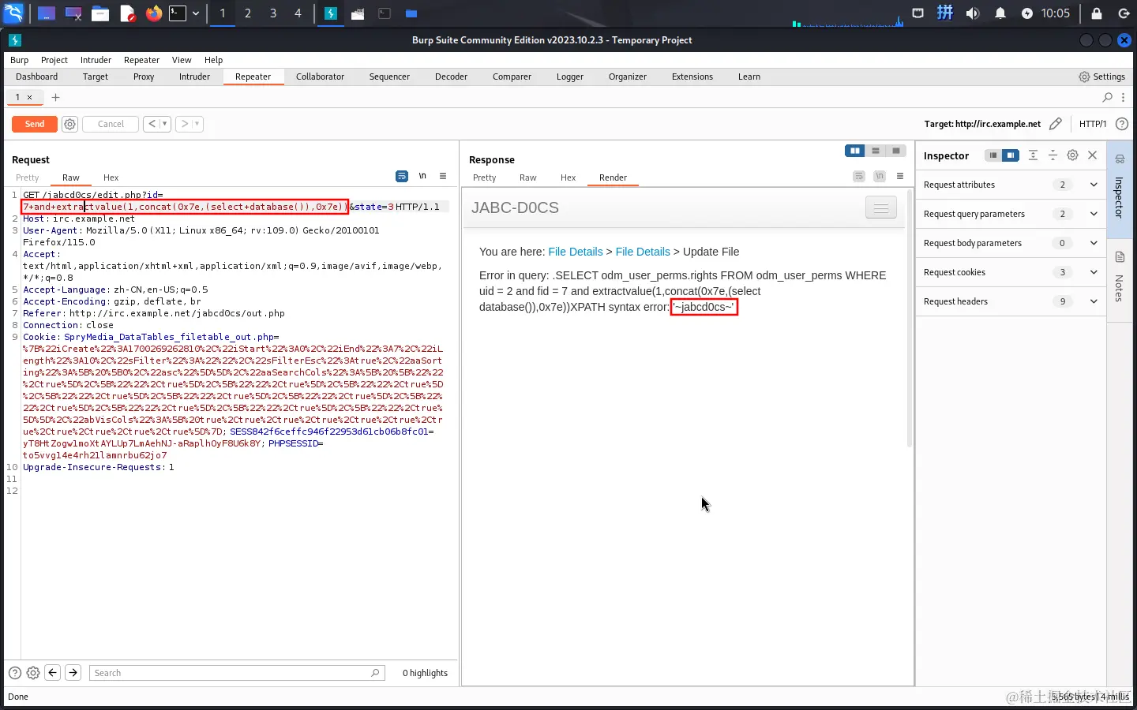Launch the terminal emulator from the panel
This screenshot has height=710, width=1137.
point(178,13)
